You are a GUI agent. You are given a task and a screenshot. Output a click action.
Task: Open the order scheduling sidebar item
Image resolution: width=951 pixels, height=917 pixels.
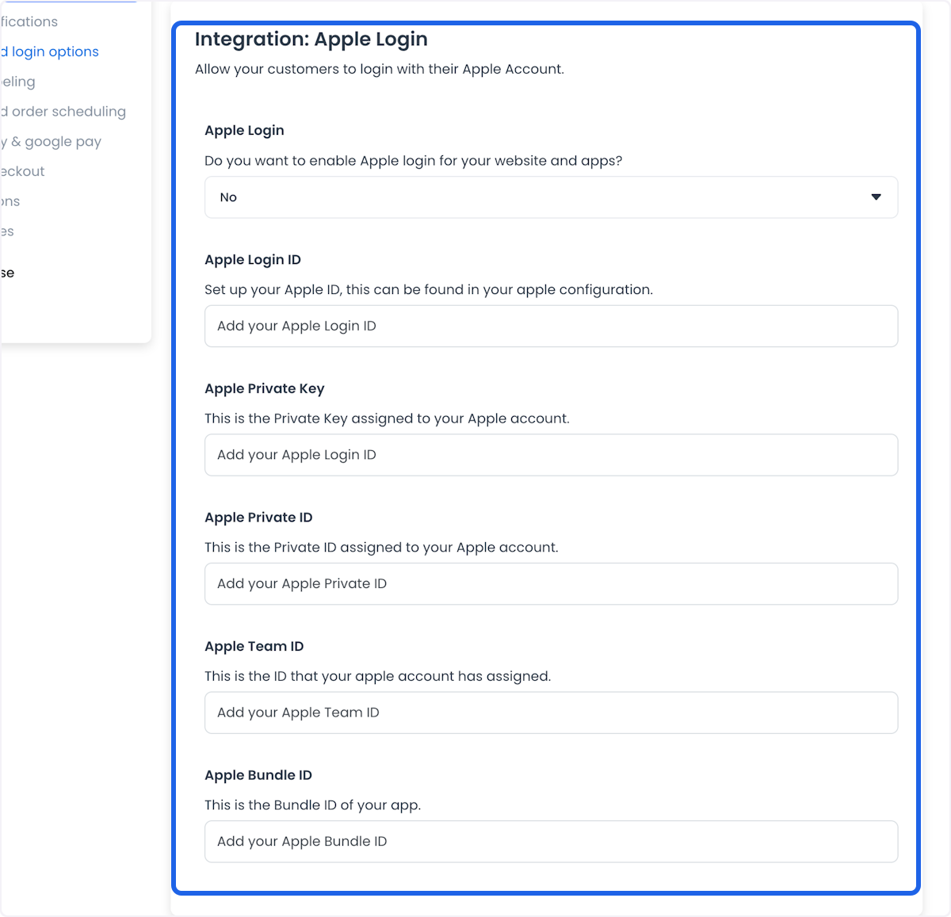63,112
